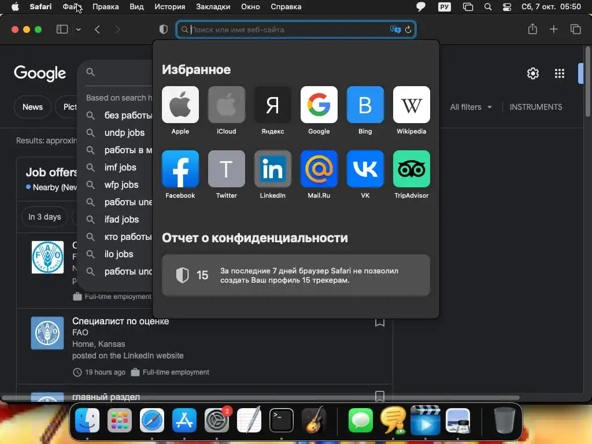Bookmark the Специалист по оценке job
The image size is (592, 444).
pos(379,322)
